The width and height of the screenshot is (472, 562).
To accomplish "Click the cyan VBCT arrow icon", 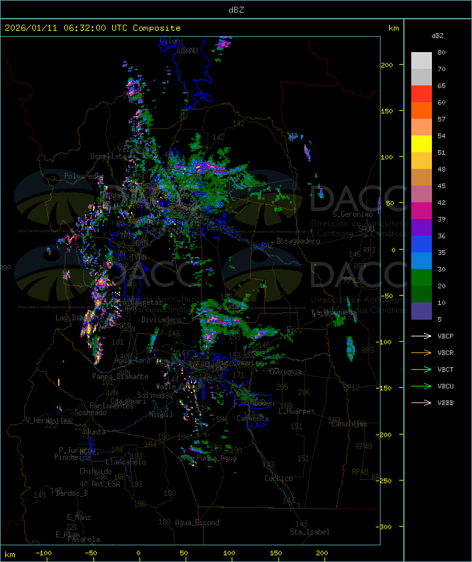I will (422, 369).
